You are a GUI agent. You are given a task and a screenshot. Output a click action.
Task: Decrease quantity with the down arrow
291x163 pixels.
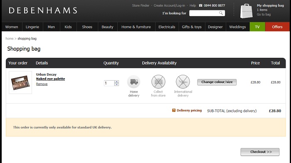coord(116,84)
